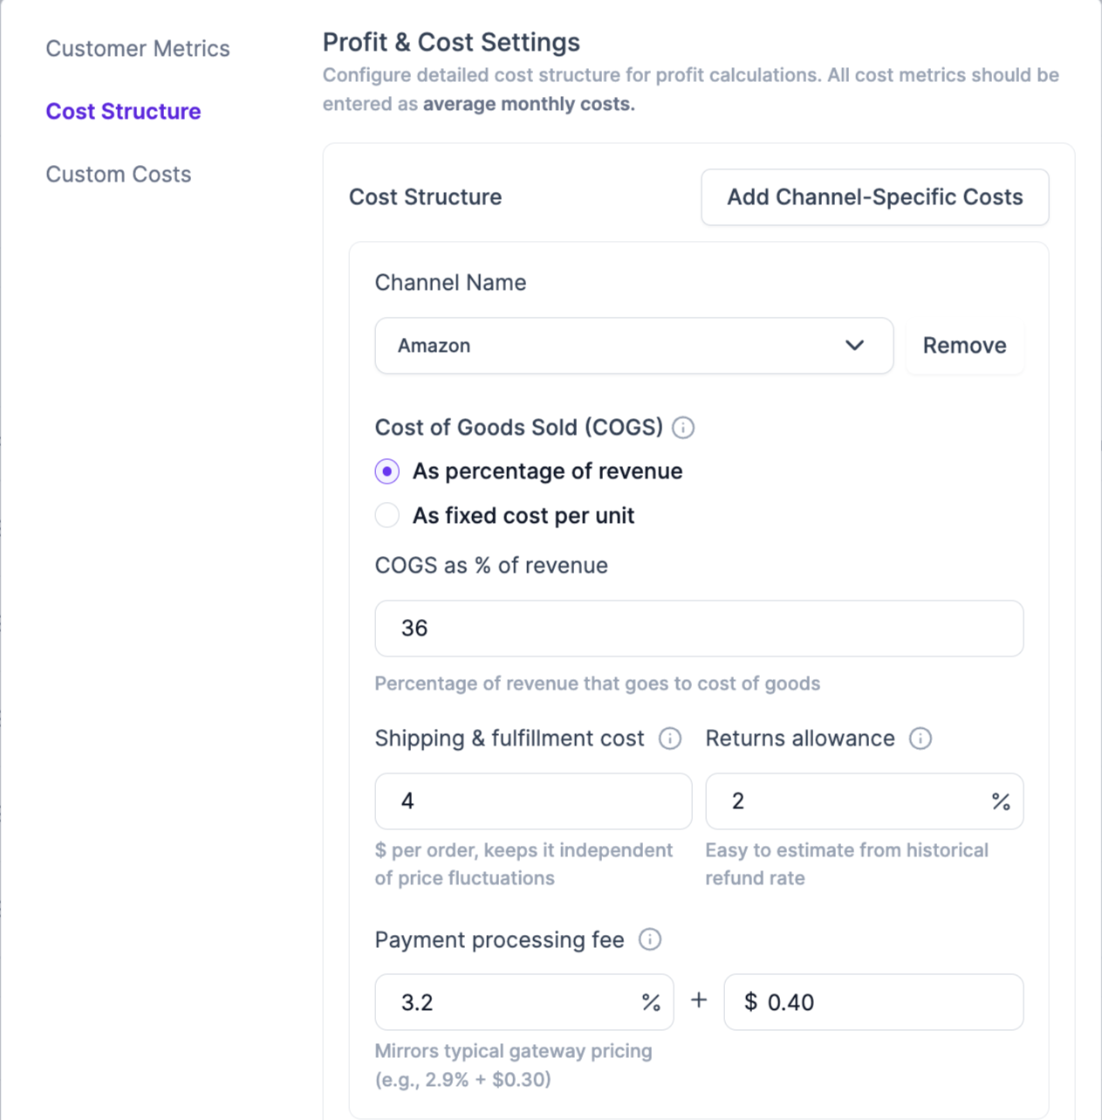Image resolution: width=1102 pixels, height=1120 pixels.
Task: Click Shipping & fulfillment cost info icon
Action: click(x=670, y=739)
